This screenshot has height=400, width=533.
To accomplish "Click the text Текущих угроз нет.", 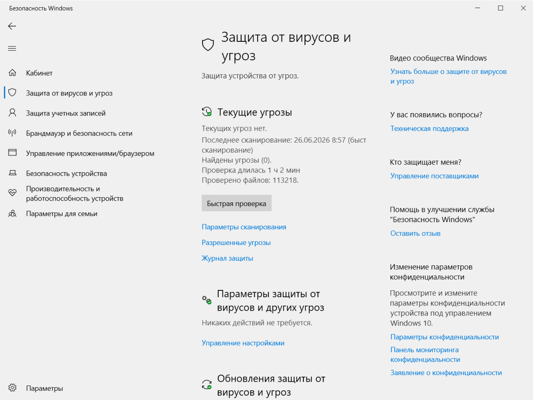I will coord(234,128).
